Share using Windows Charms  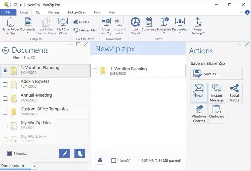click(199, 113)
